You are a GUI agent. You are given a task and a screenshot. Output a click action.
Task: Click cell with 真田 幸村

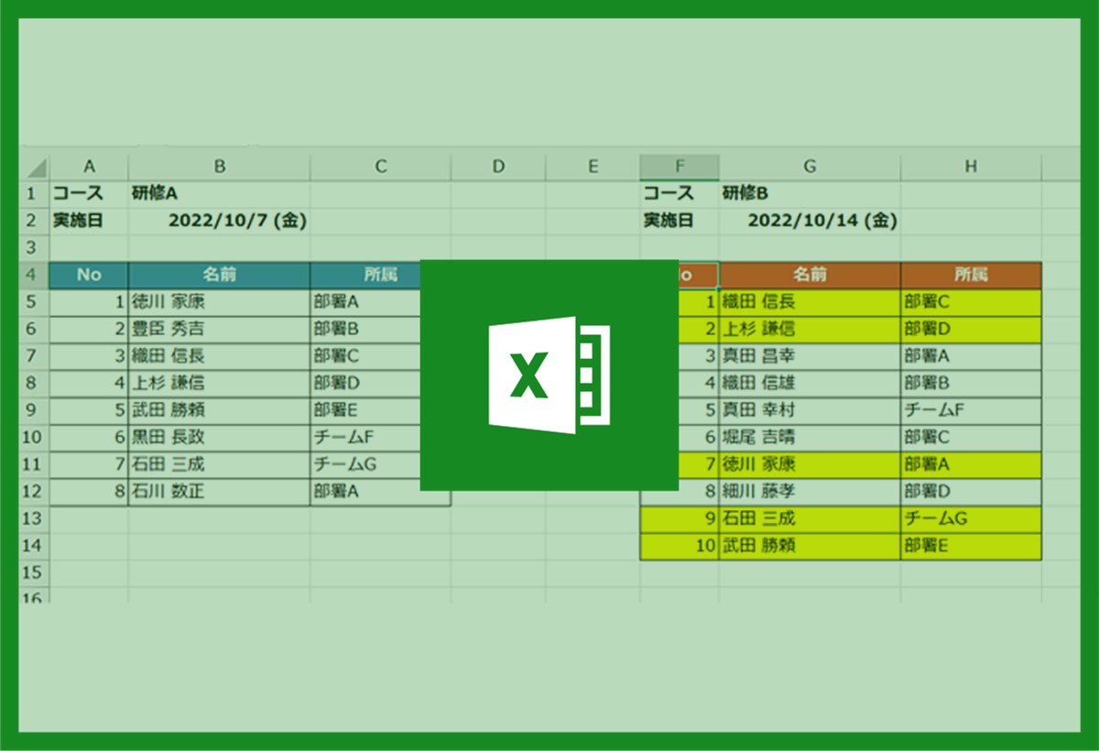click(x=810, y=410)
